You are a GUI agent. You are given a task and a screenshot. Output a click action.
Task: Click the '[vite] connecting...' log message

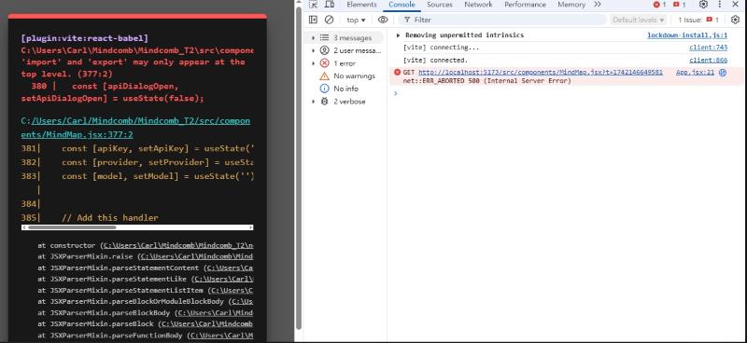(441, 48)
